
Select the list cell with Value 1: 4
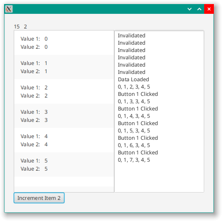64,141
